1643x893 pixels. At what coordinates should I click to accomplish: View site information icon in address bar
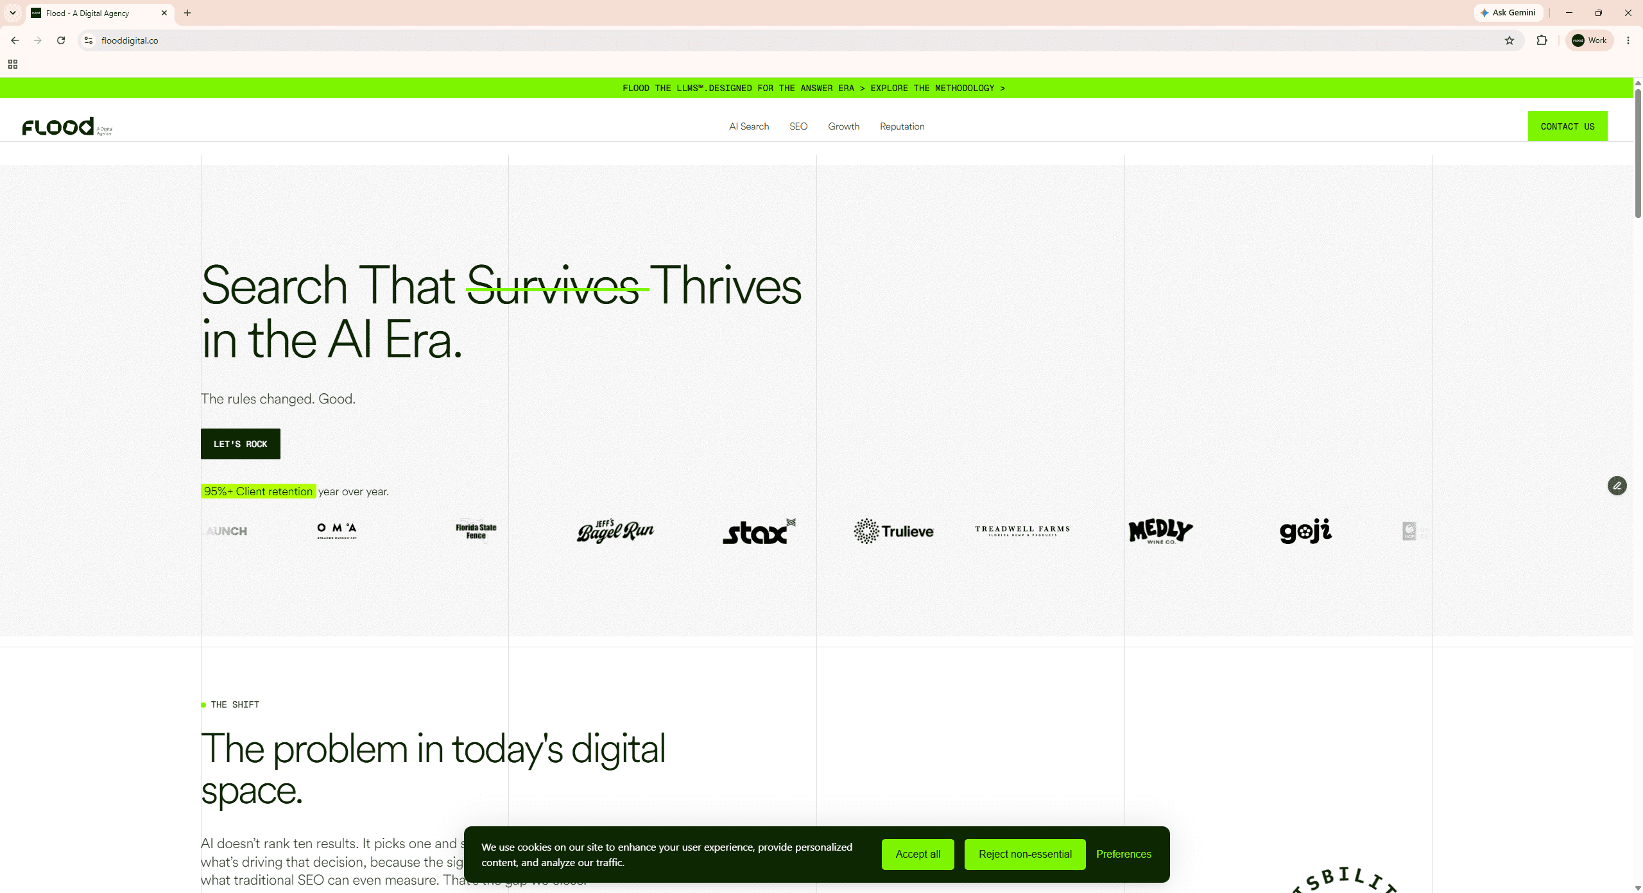(89, 40)
